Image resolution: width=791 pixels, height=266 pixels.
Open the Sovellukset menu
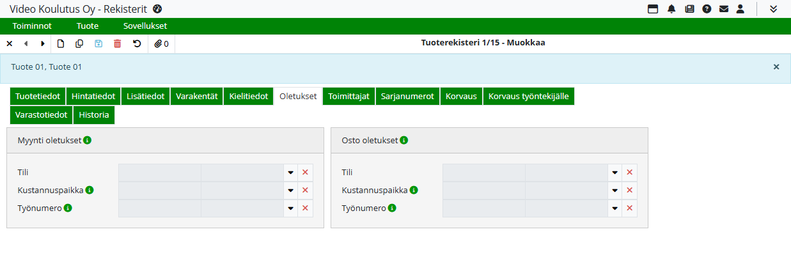[x=145, y=26]
